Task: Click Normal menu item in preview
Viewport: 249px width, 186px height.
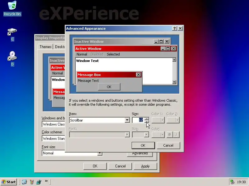Action: pos(82,54)
